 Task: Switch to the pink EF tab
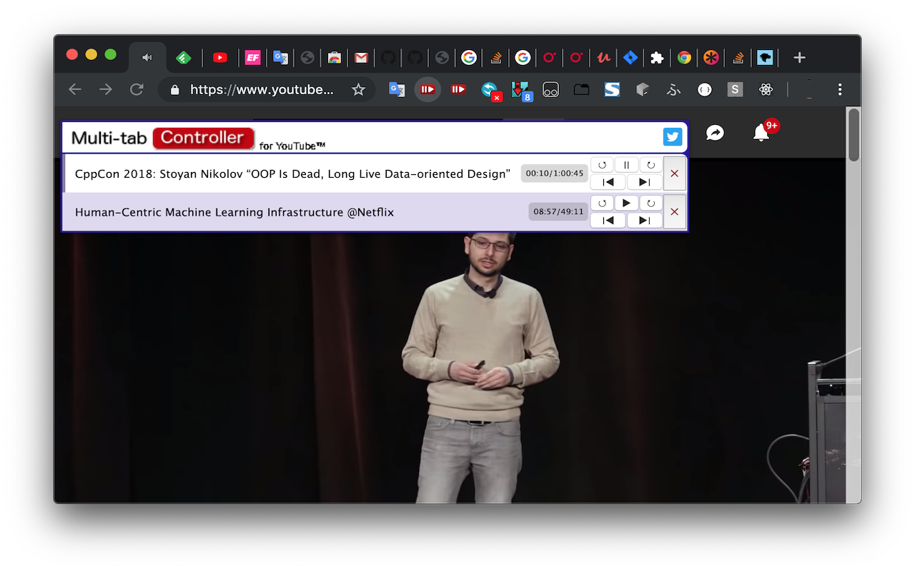(x=252, y=58)
